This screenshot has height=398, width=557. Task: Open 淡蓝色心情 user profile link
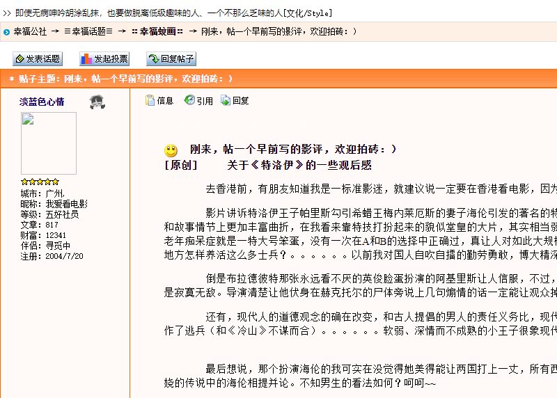tap(42, 102)
